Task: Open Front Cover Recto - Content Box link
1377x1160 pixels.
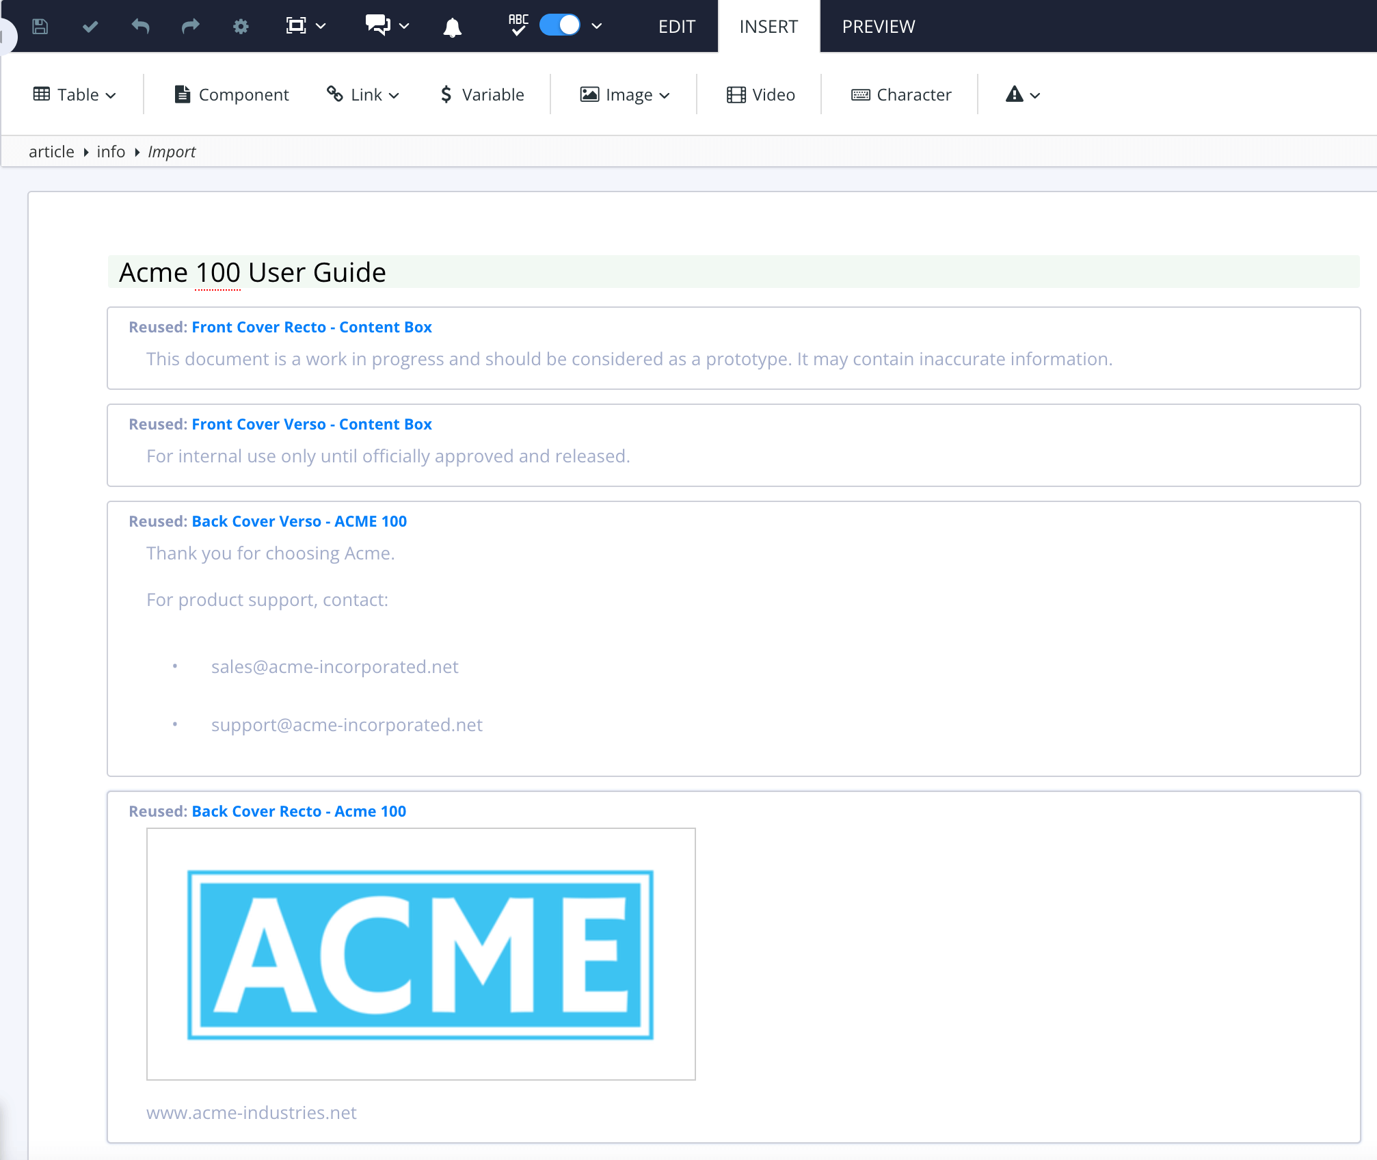Action: coord(312,327)
